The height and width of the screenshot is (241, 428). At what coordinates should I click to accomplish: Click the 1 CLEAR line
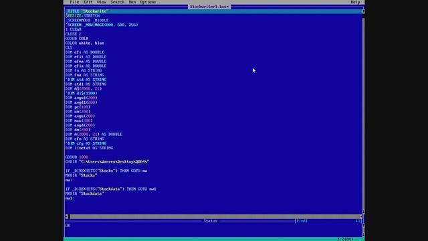pyautogui.click(x=73, y=29)
